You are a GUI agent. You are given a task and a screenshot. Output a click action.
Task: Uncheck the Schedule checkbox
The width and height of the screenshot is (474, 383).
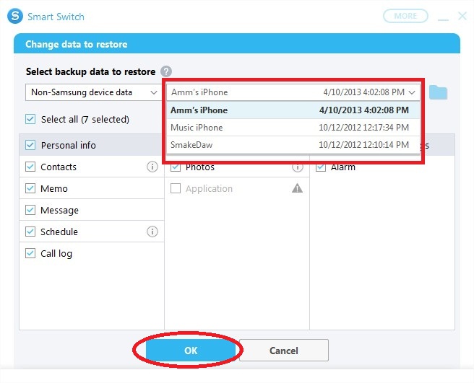coord(30,232)
